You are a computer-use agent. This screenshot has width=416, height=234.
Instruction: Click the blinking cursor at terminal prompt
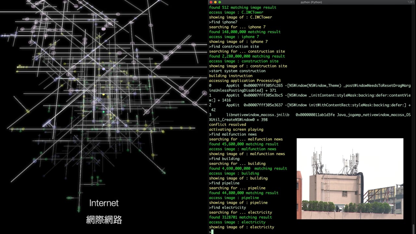pos(212,232)
